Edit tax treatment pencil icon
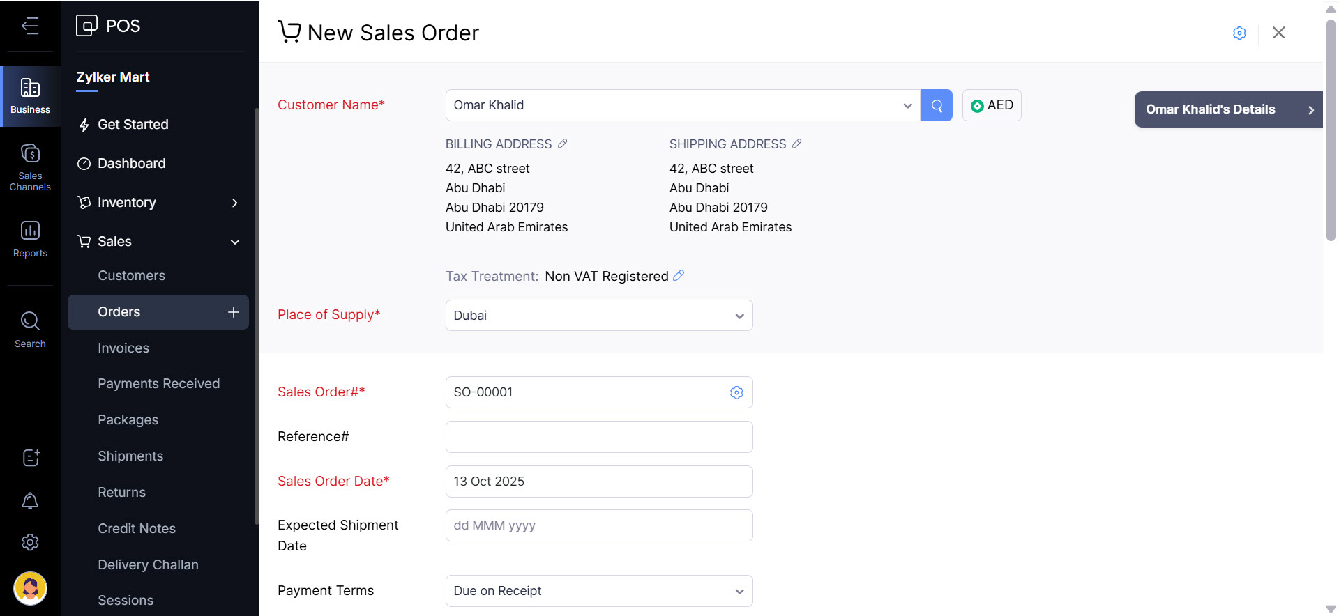 pyautogui.click(x=679, y=276)
